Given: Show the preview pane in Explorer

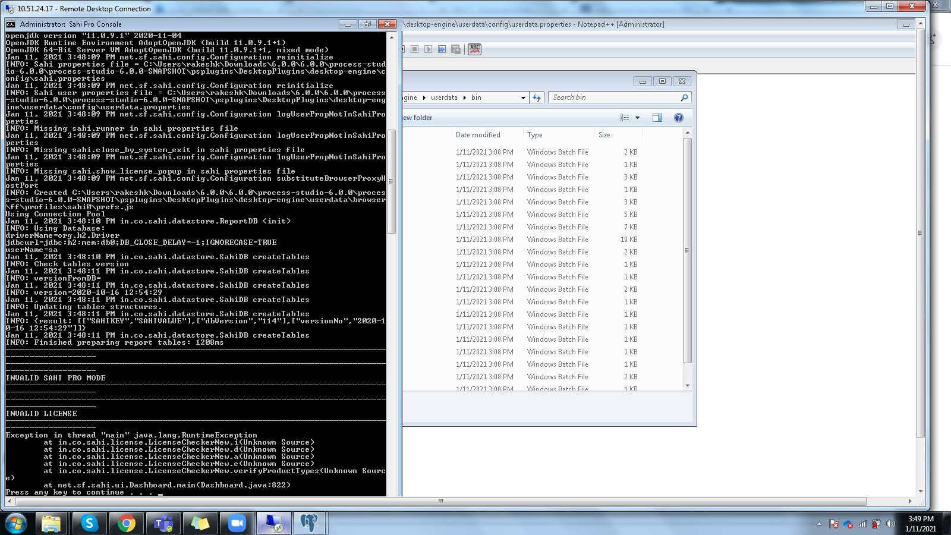Looking at the screenshot, I should [657, 118].
